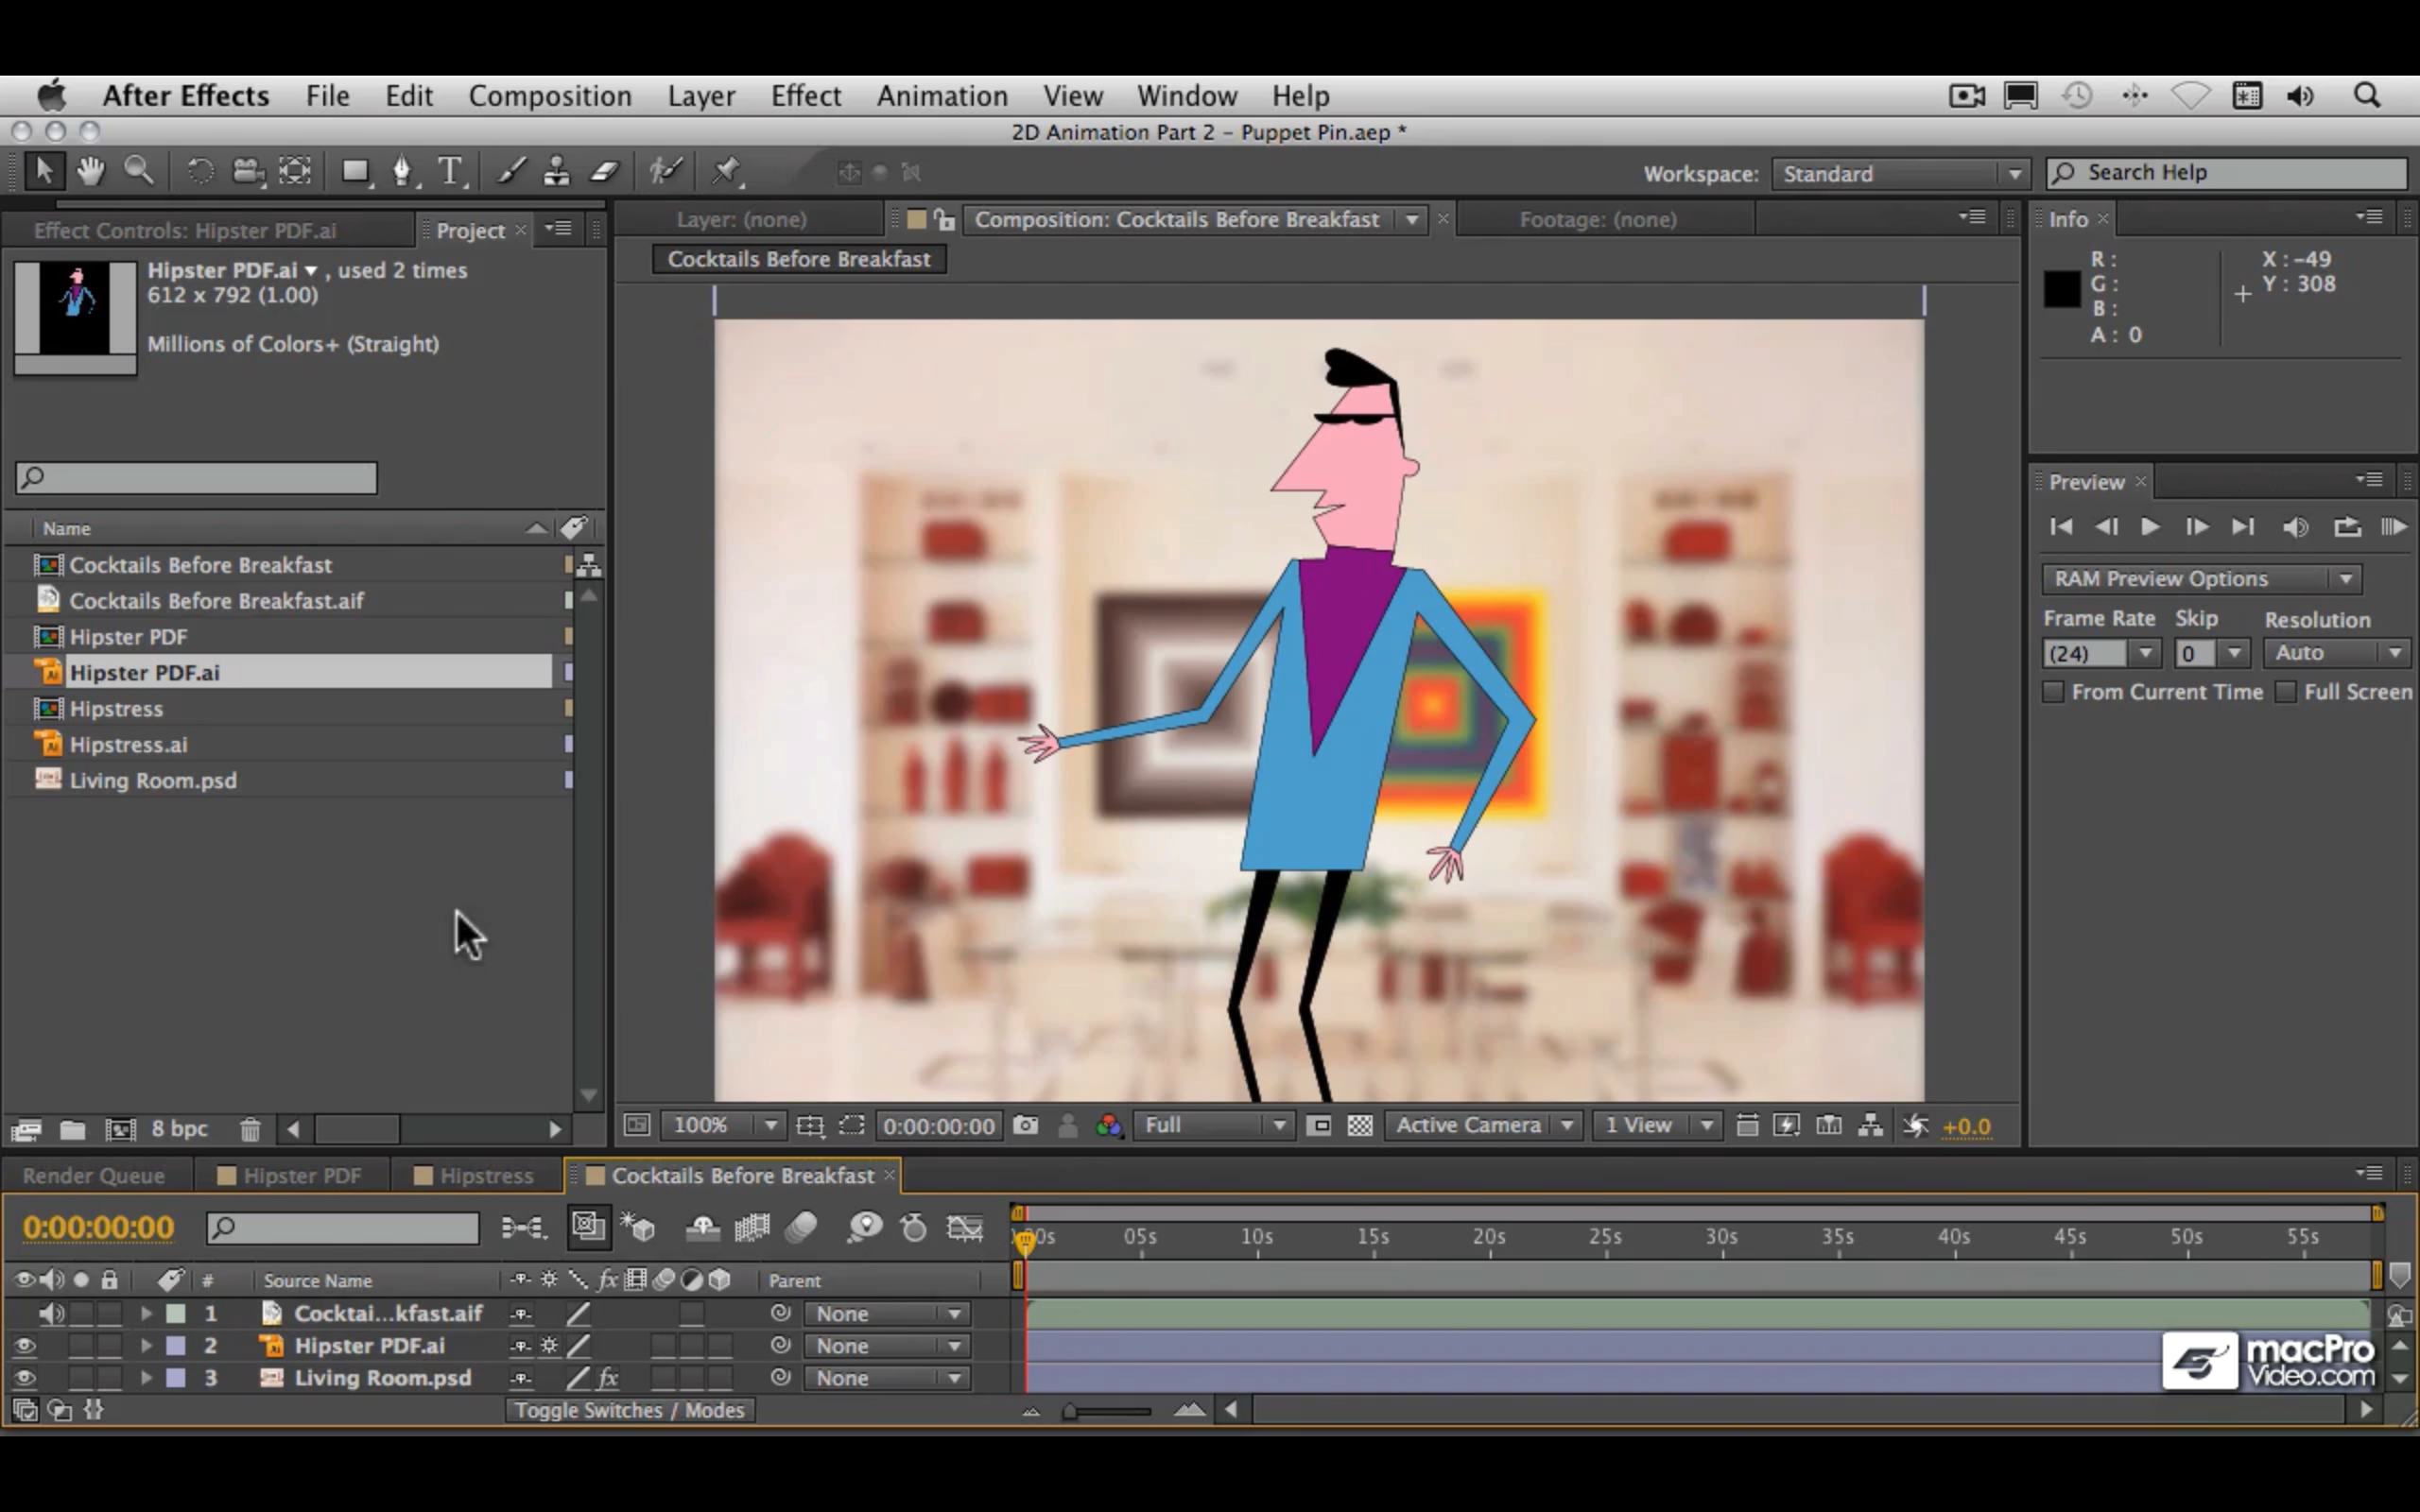Select the Pen tool in the toolbar
The height and width of the screenshot is (1512, 2420).
[402, 171]
